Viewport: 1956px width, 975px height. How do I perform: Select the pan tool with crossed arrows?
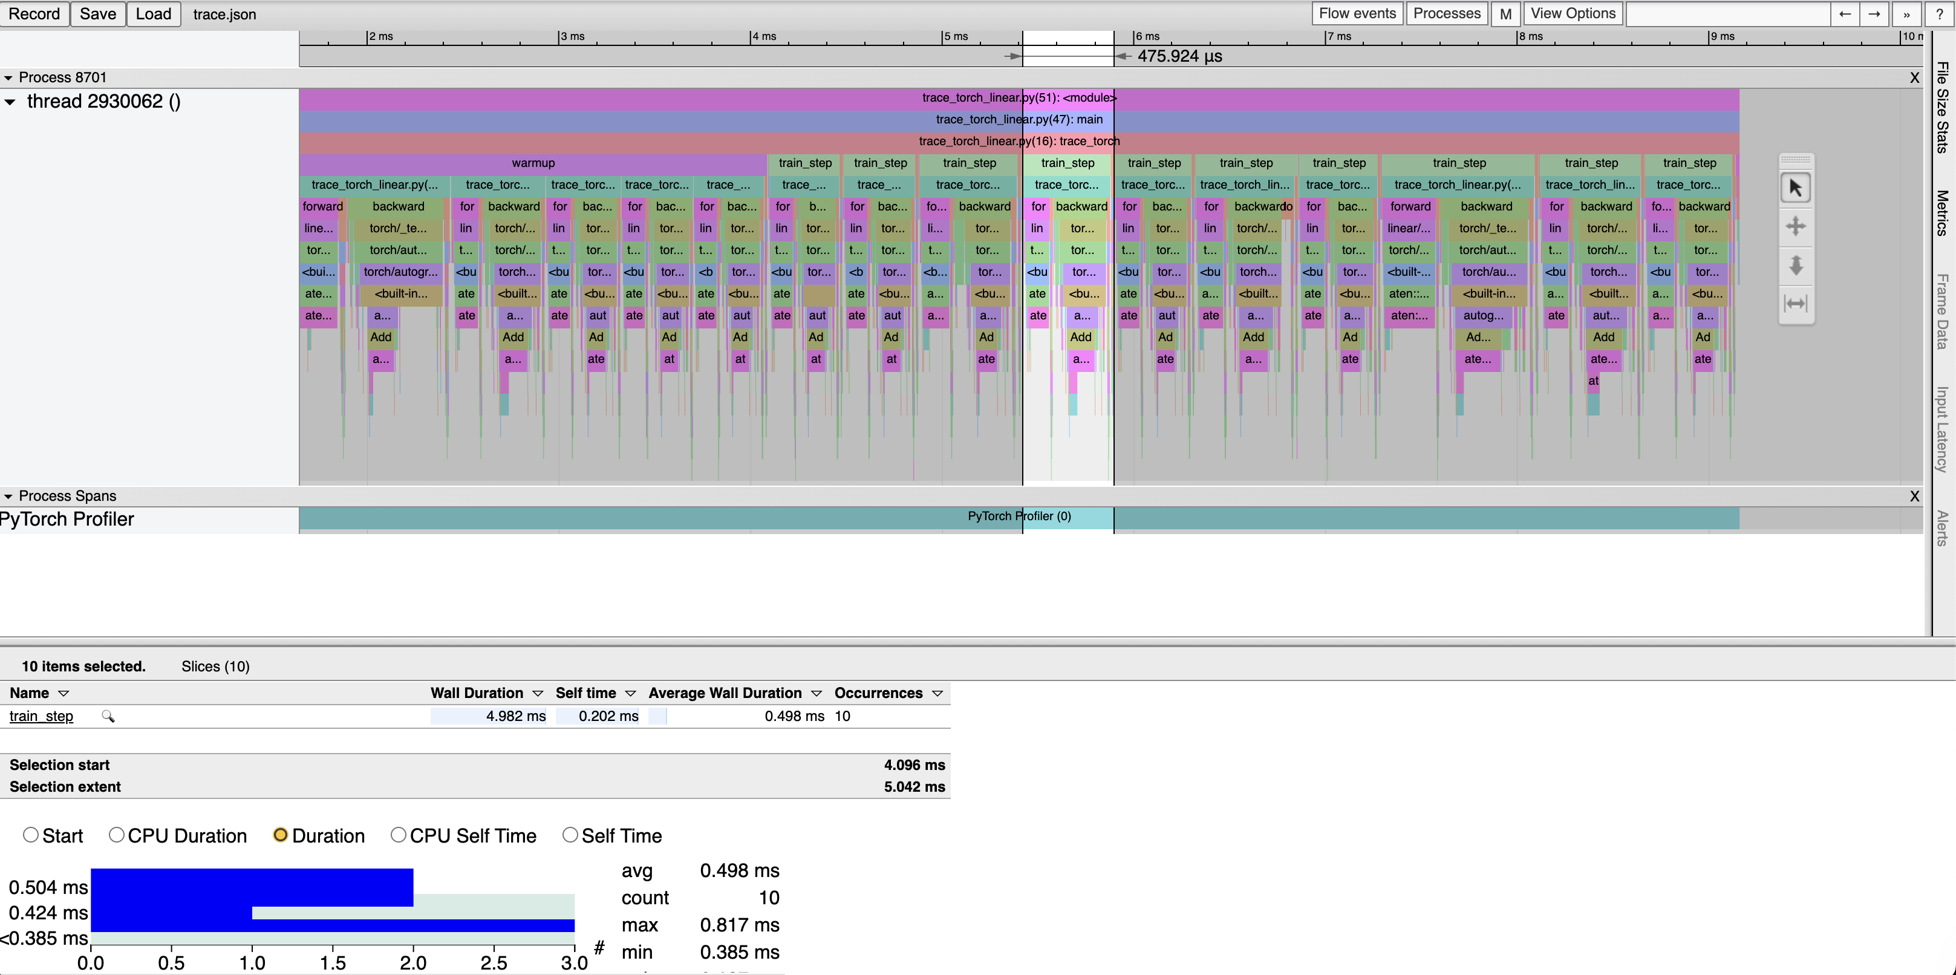pyautogui.click(x=1795, y=226)
